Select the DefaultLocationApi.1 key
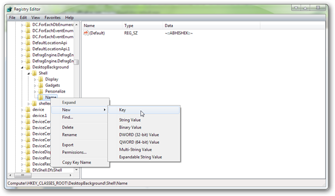The image size is (335, 196). (51, 49)
